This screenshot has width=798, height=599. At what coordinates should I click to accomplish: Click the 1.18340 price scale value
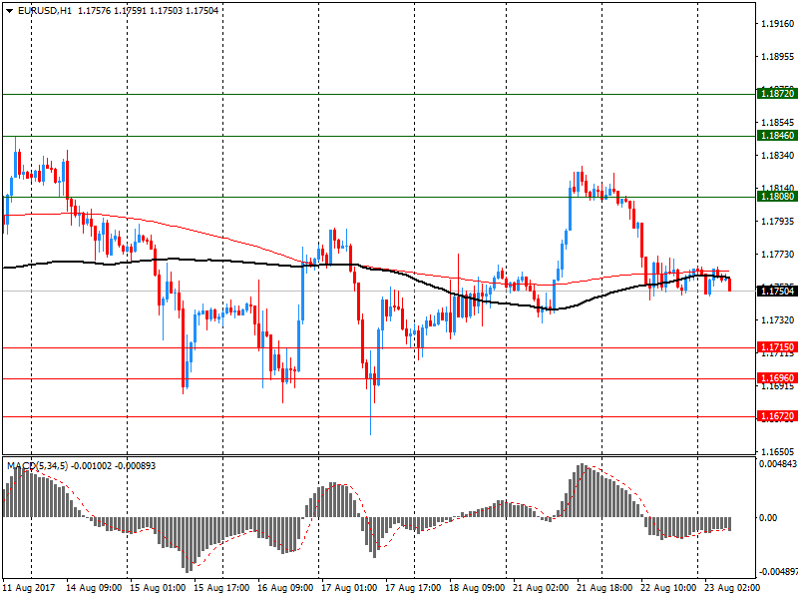click(x=778, y=156)
